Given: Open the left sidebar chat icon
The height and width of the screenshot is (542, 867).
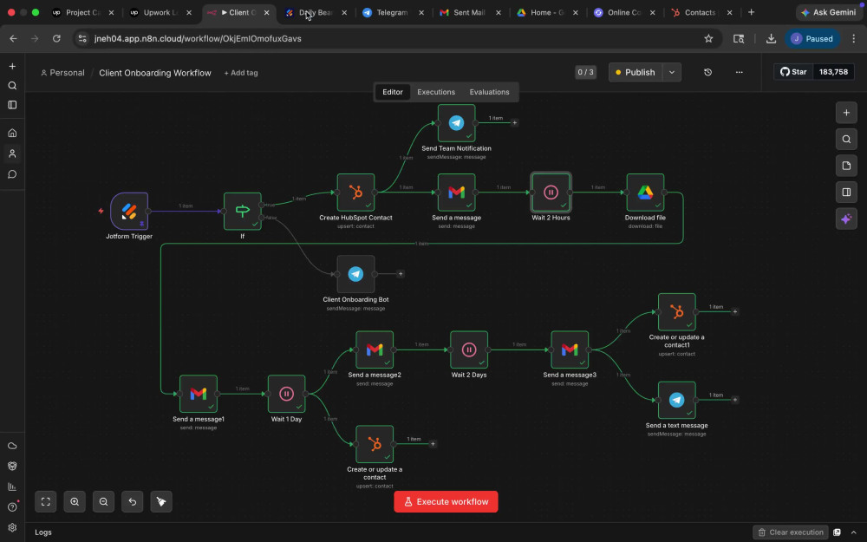Looking at the screenshot, I should [x=12, y=174].
